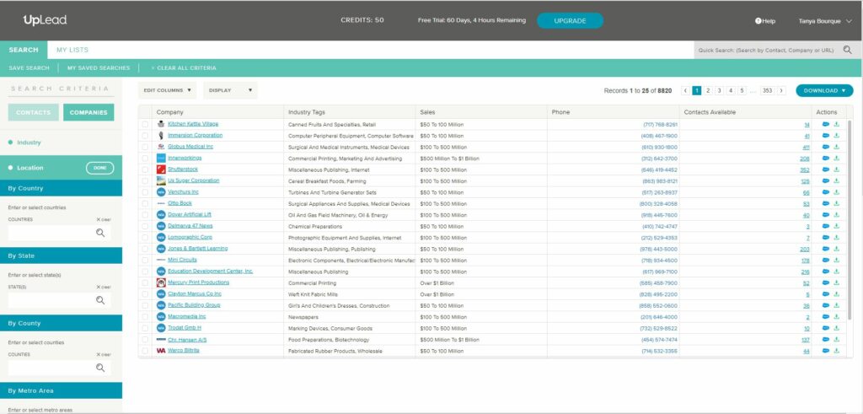Click the UpLead logo
This screenshot has height=414, width=863.
coord(45,20)
